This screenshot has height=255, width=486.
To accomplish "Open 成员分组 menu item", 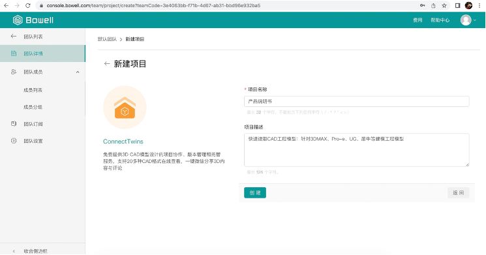I will pyautogui.click(x=33, y=107).
